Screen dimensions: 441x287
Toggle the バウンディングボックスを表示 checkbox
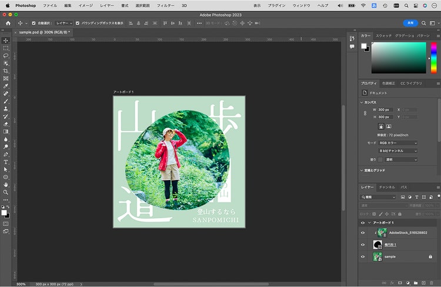(x=78, y=24)
